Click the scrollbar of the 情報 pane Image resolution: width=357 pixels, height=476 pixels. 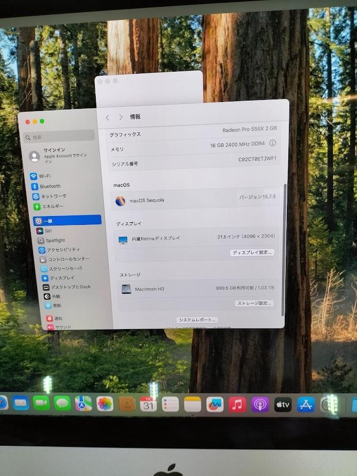[284, 250]
